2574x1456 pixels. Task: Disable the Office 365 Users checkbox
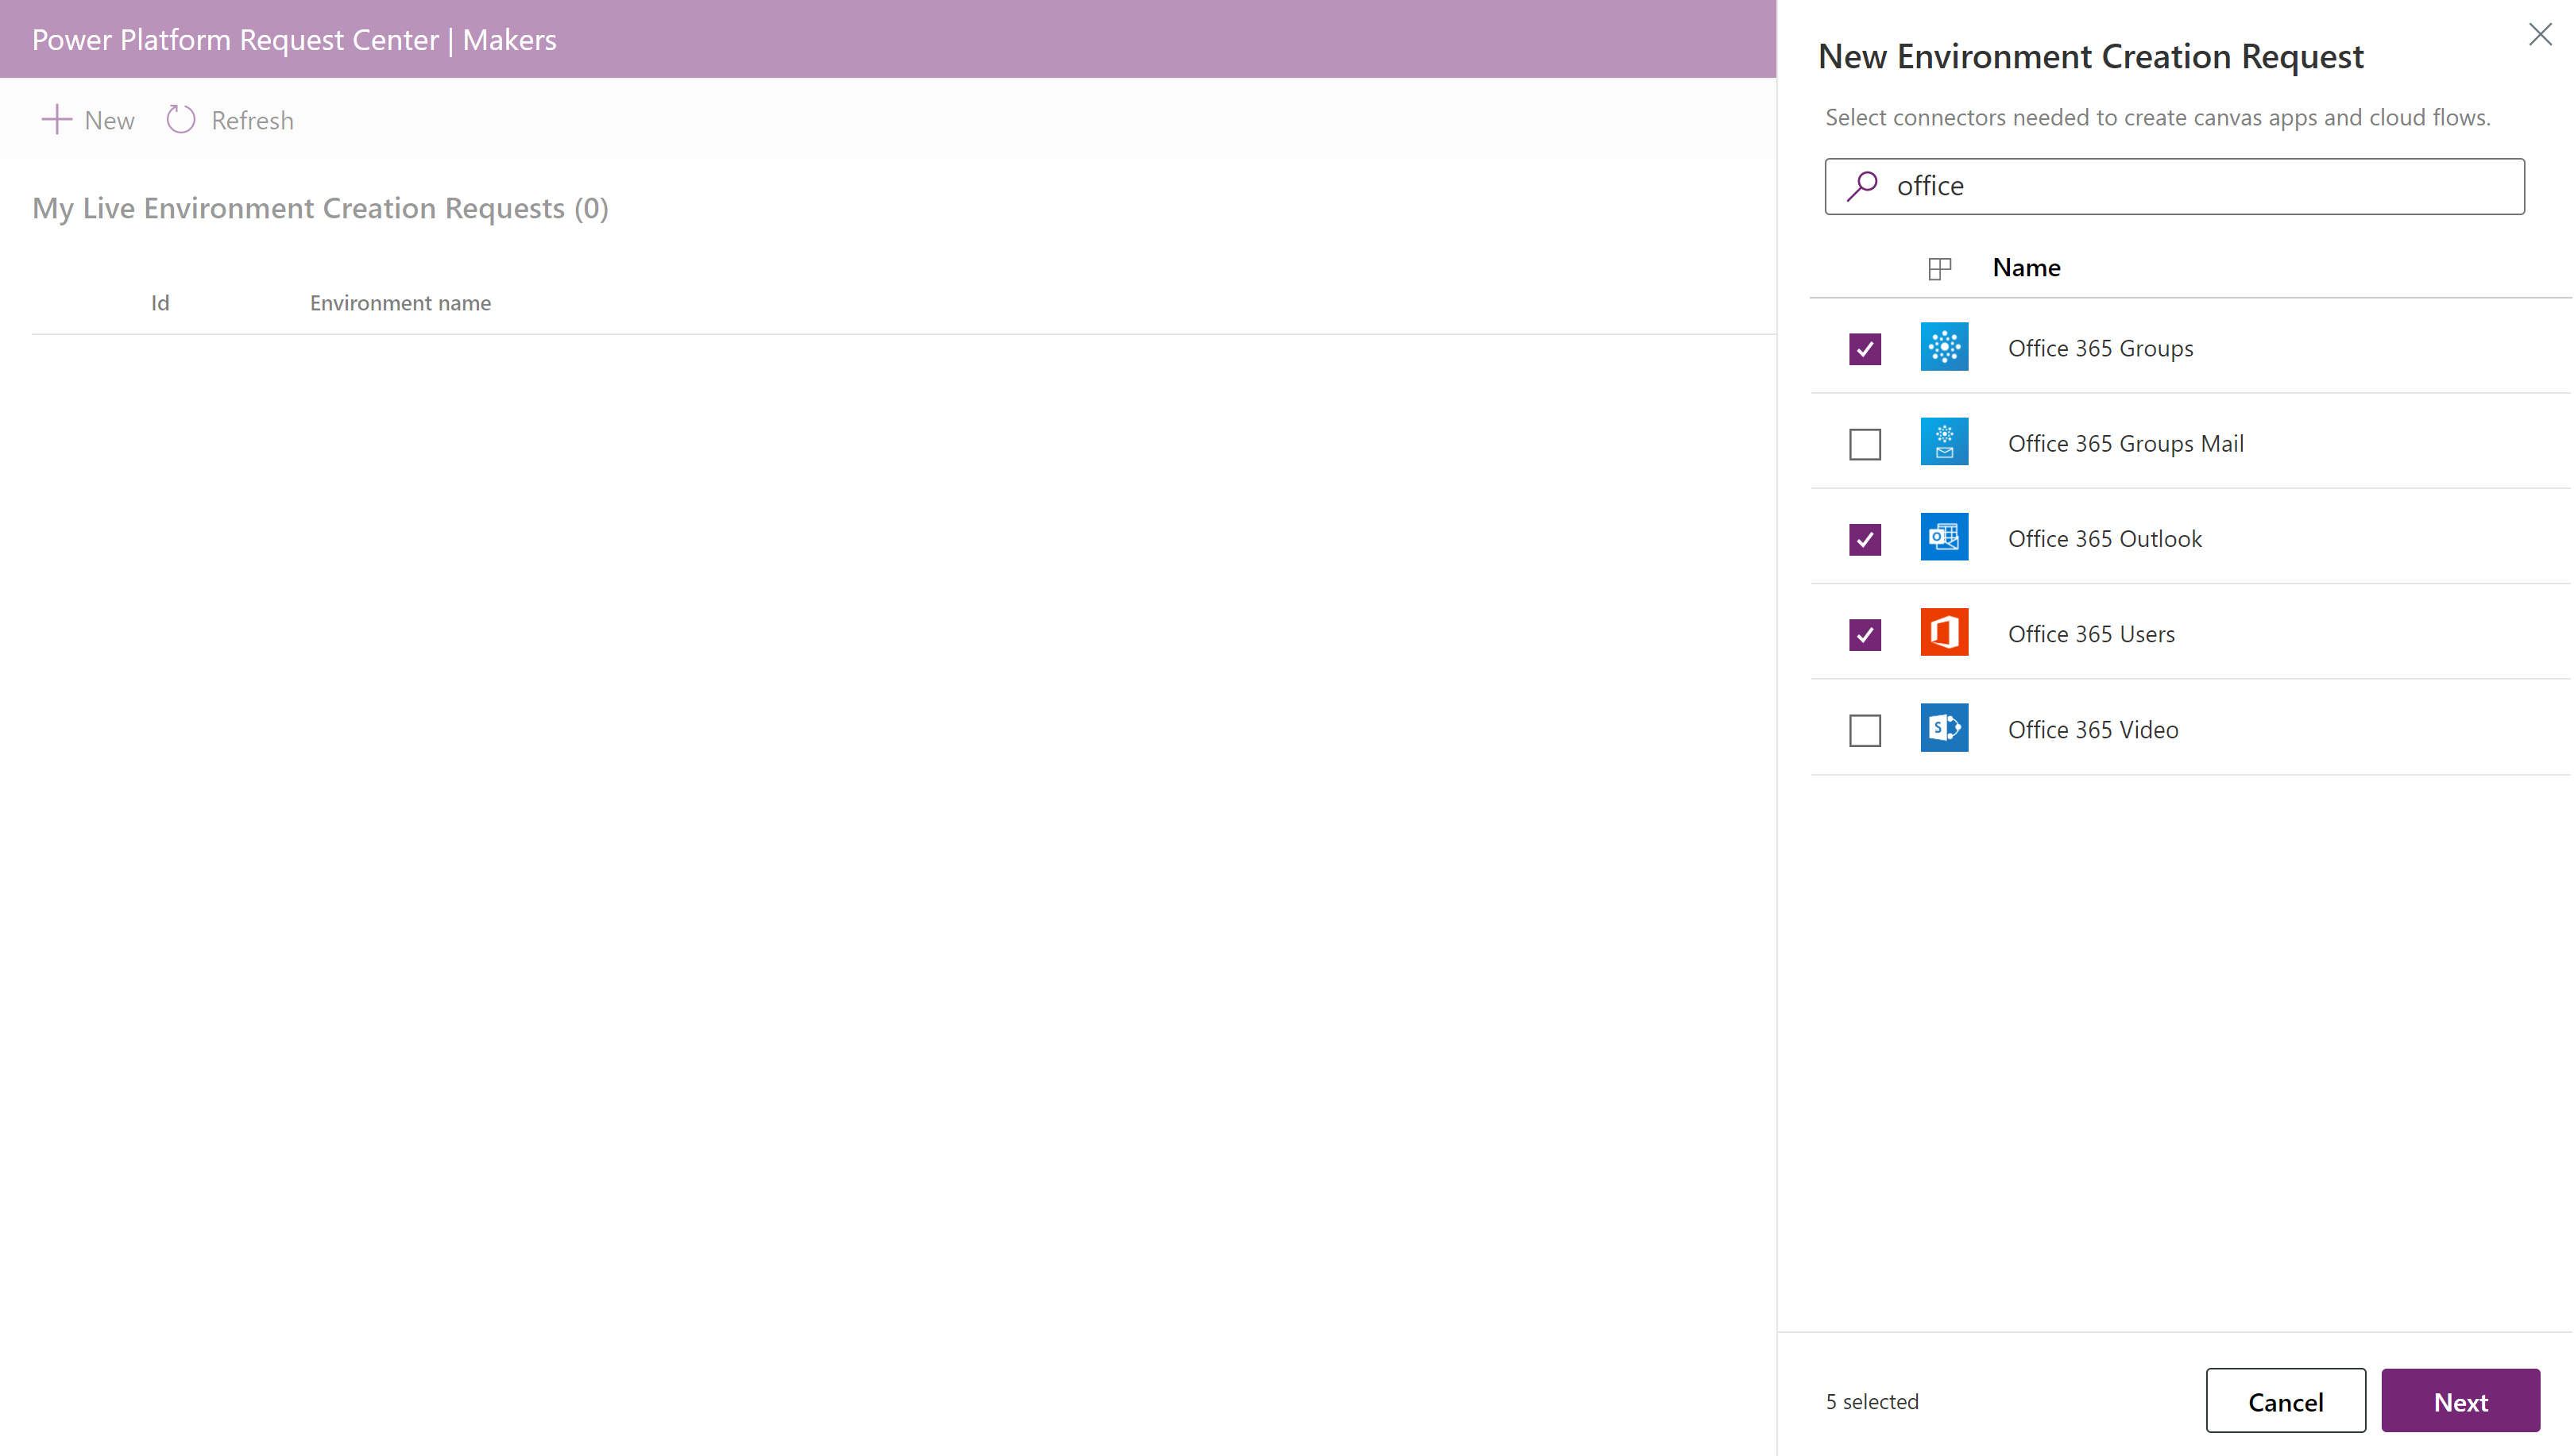pos(1865,634)
